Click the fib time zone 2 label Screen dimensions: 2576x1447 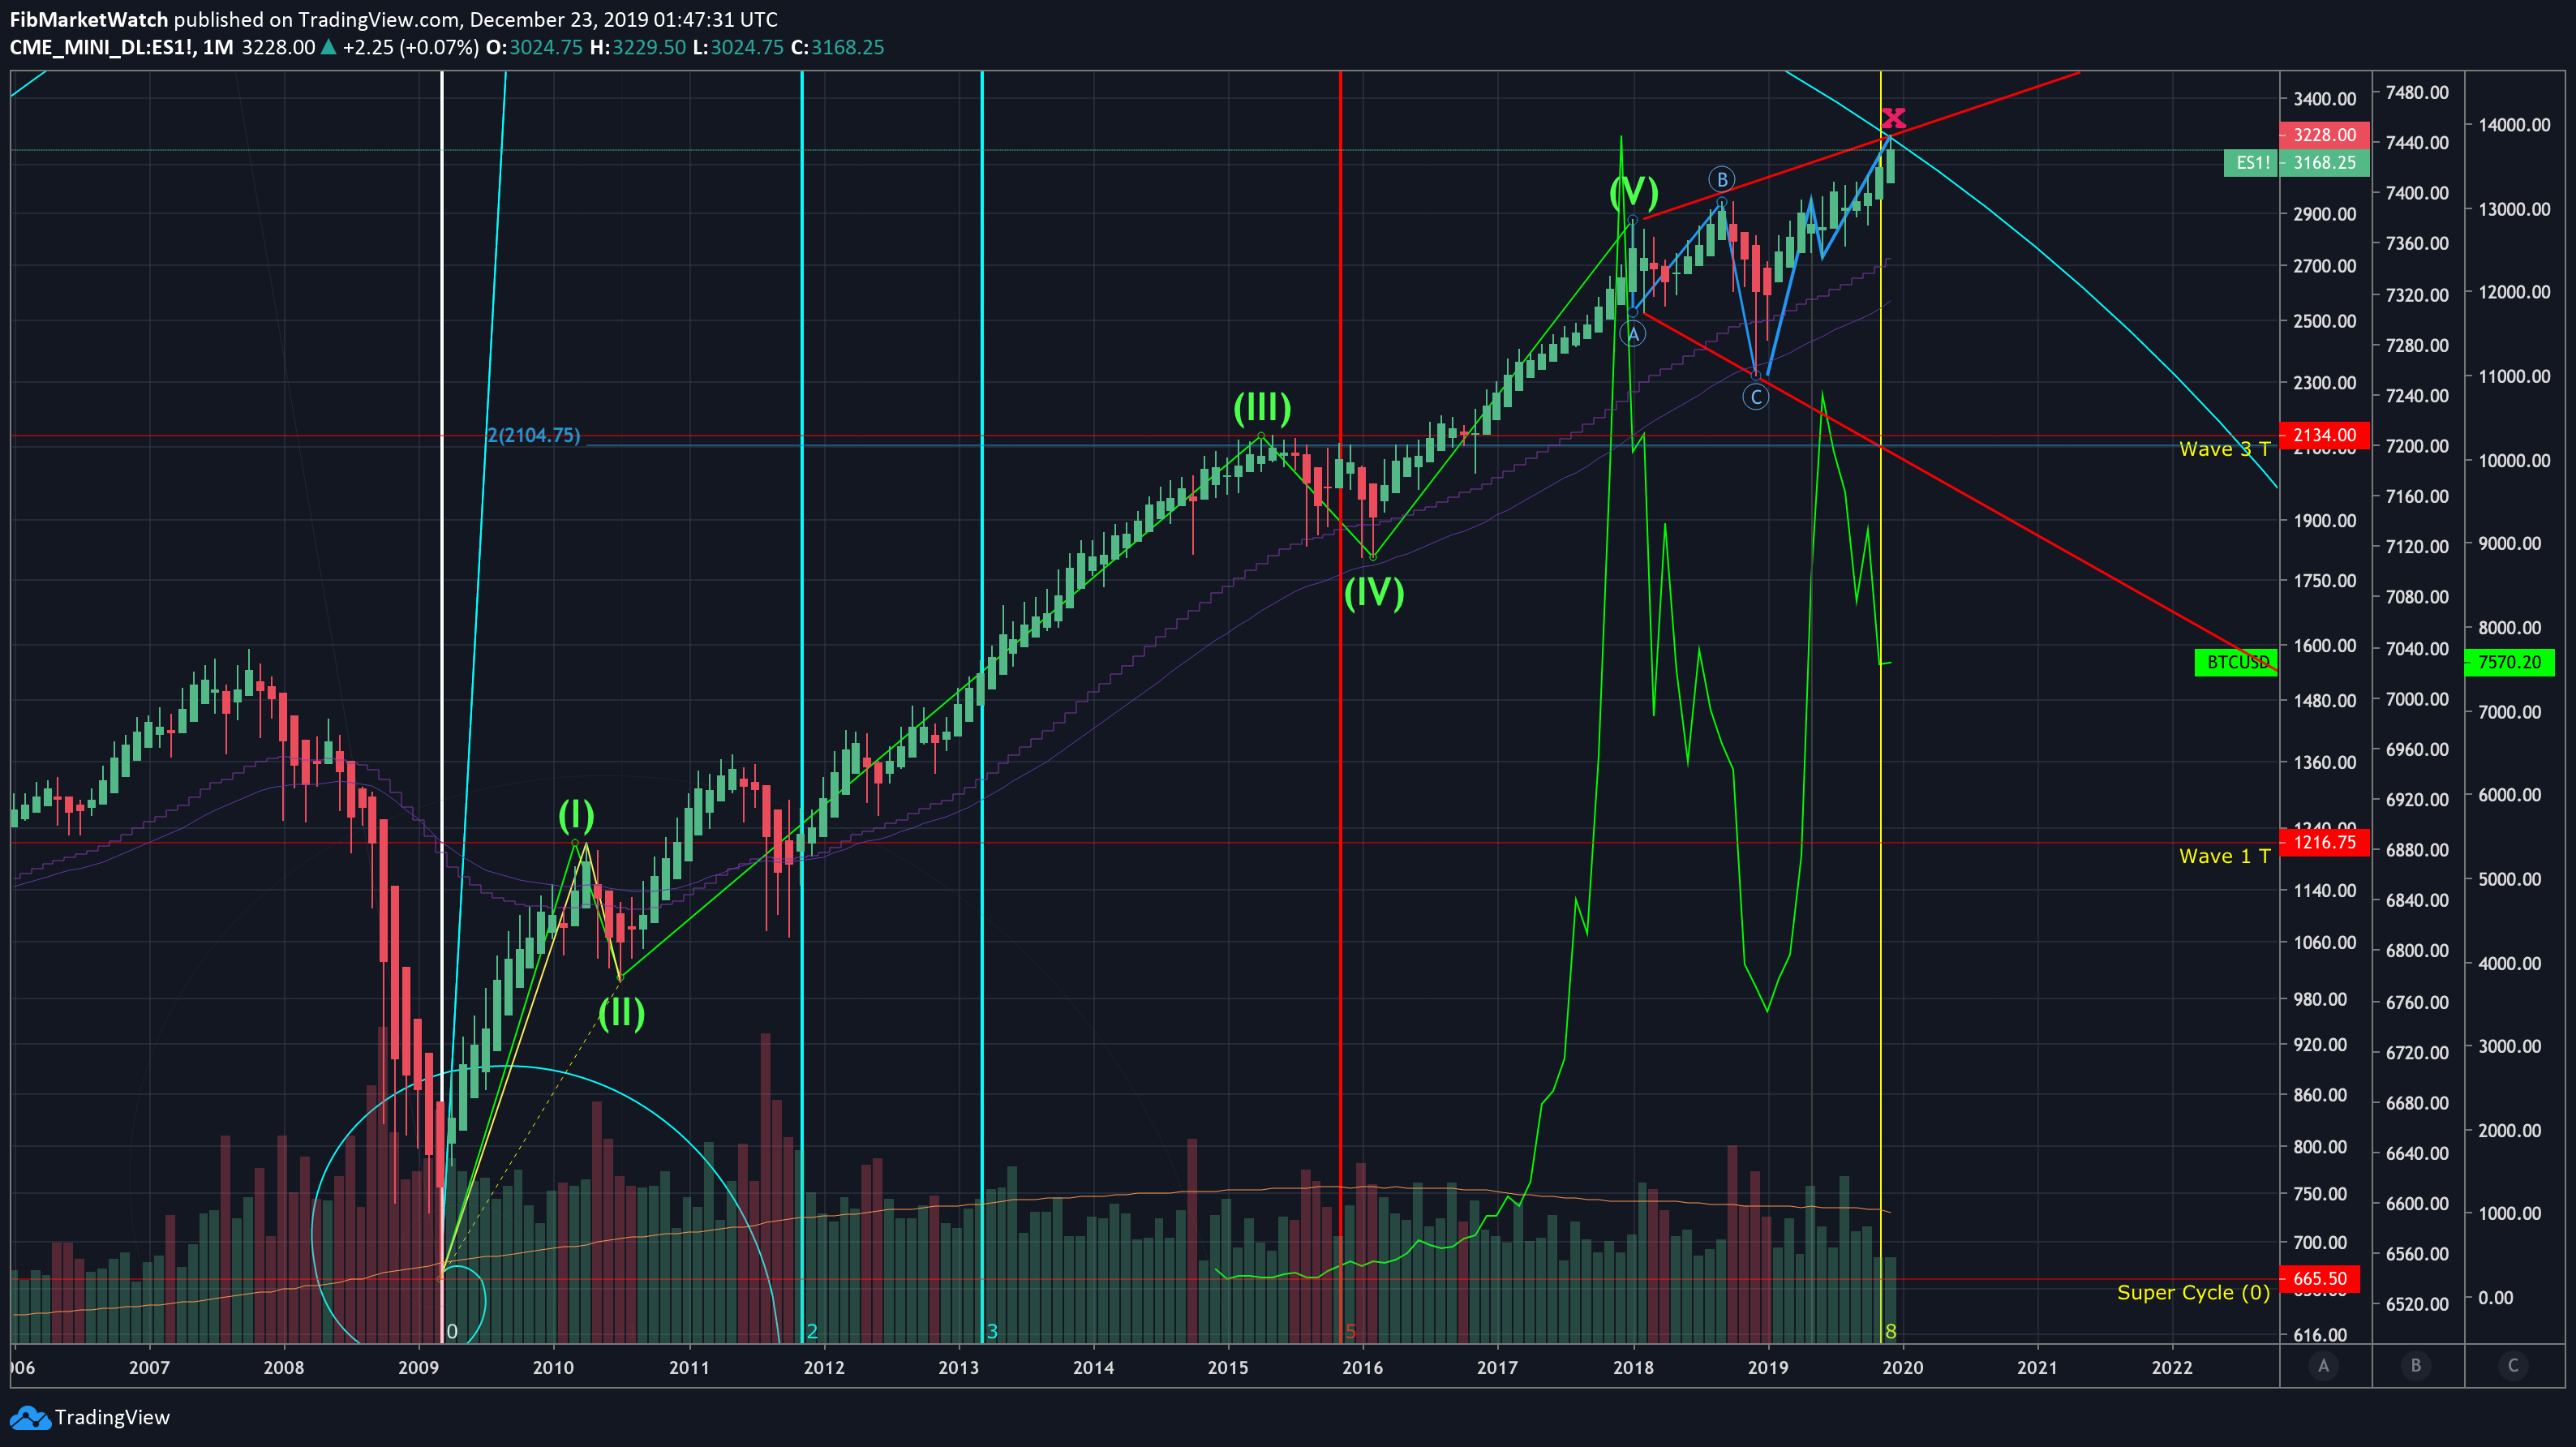coord(812,1331)
